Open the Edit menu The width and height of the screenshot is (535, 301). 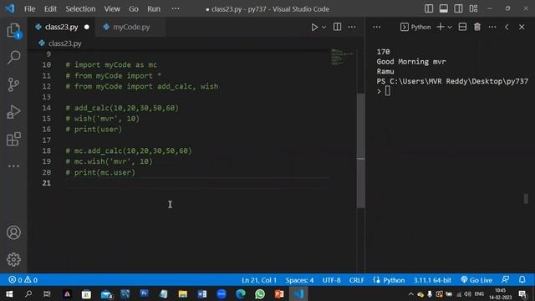(50, 9)
